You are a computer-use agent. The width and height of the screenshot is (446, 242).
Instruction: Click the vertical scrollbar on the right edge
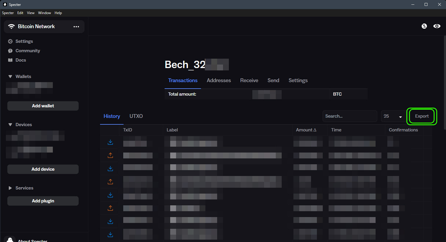445,83
